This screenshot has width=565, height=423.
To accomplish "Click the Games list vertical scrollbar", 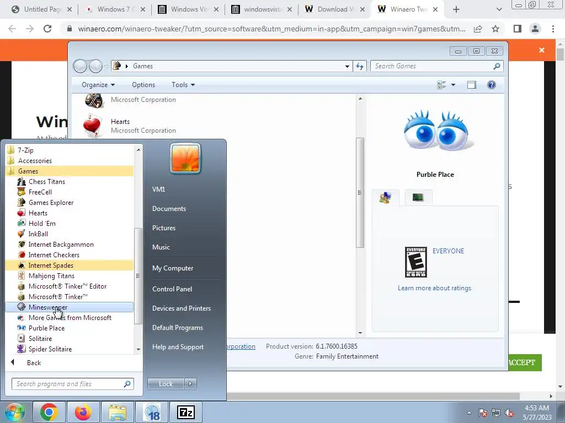I will (x=360, y=192).
